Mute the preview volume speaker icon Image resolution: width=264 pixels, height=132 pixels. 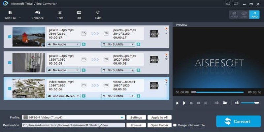coord(237,103)
